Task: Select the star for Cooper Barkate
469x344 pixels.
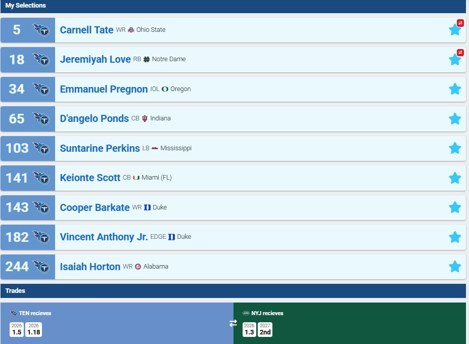Action: coord(455,207)
